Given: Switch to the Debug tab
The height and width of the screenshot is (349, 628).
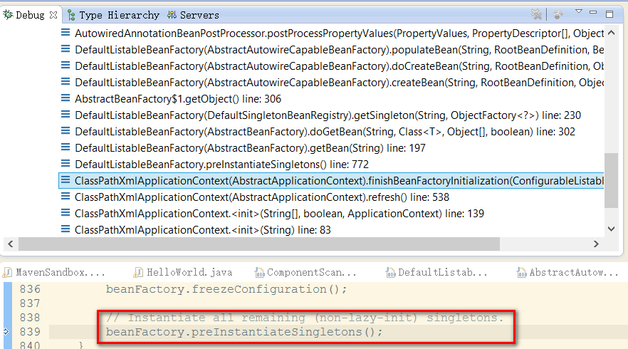Looking at the screenshot, I should point(30,15).
